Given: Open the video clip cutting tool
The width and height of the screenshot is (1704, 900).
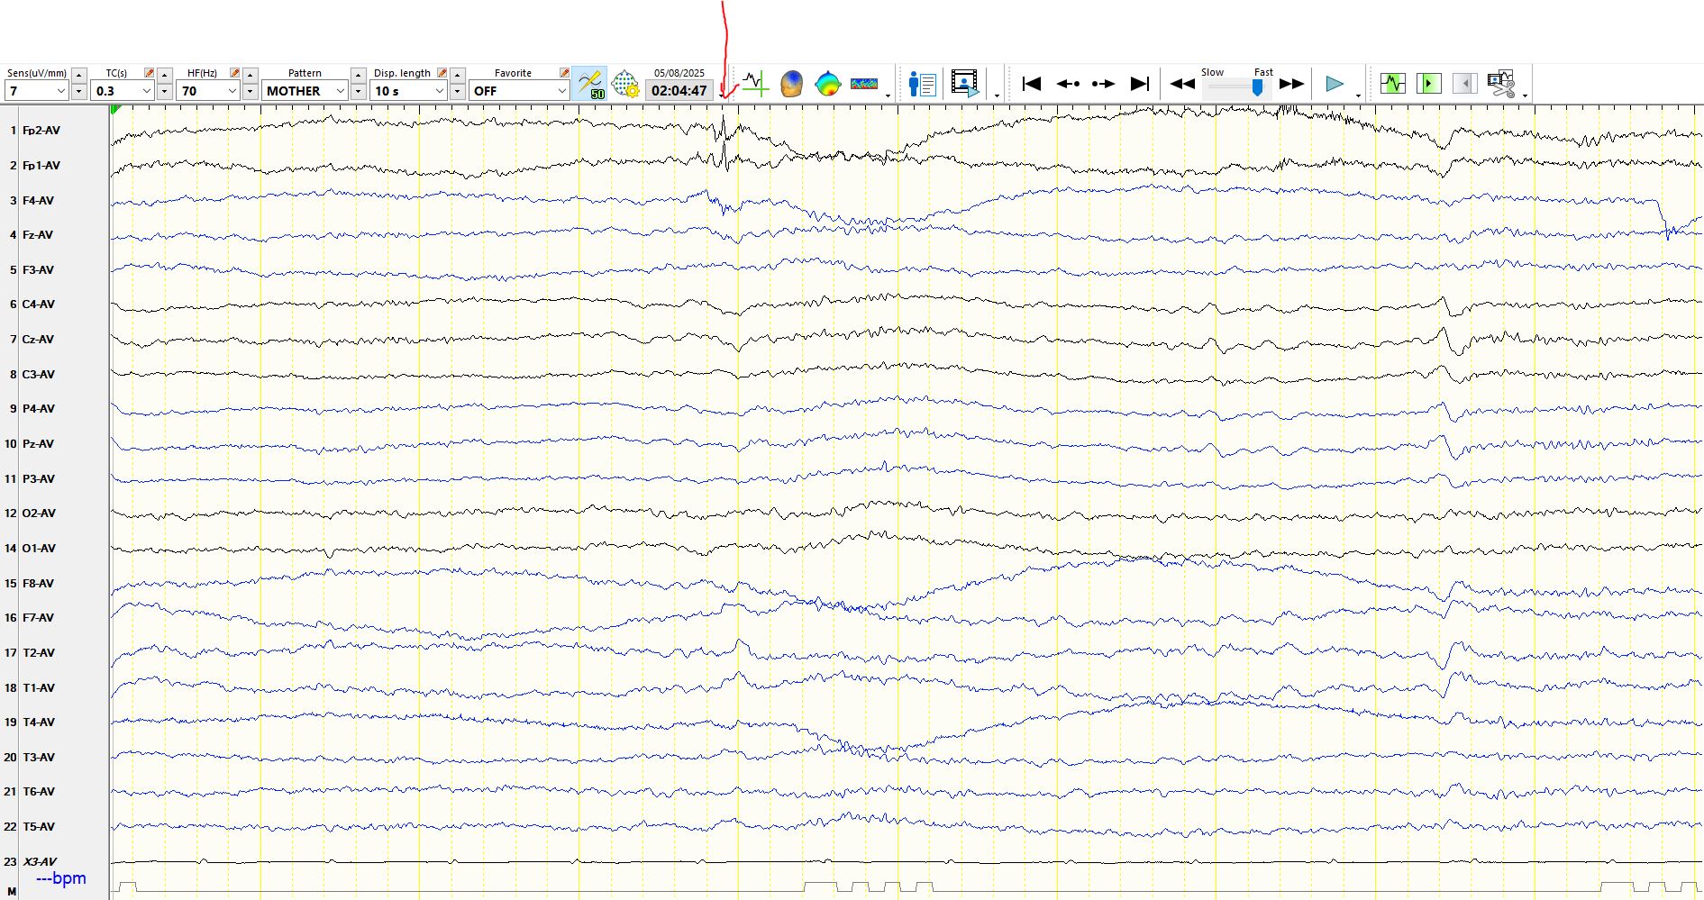Looking at the screenshot, I should click(x=1501, y=84).
